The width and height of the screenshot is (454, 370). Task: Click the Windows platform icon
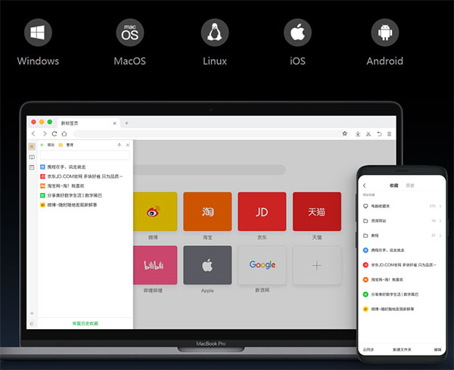pyautogui.click(x=38, y=33)
